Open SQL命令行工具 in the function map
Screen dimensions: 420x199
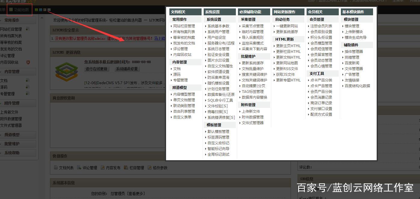tap(220, 100)
